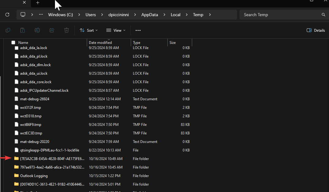The image size is (329, 192).
Task: Click the 83 KB size of wctB6F9.tmp
Action: click(x=185, y=125)
